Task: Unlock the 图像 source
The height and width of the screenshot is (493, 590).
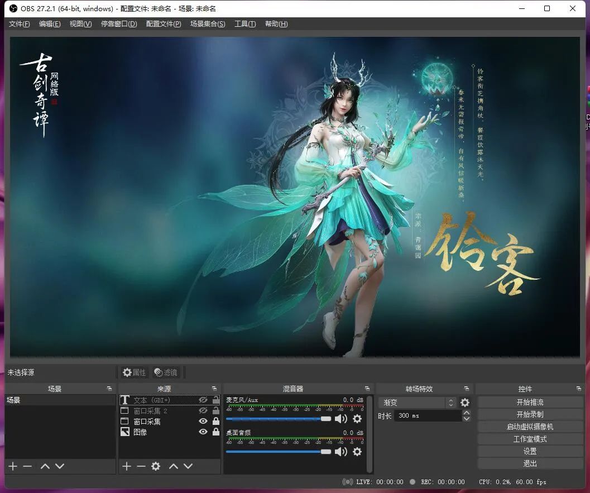Action: [215, 431]
